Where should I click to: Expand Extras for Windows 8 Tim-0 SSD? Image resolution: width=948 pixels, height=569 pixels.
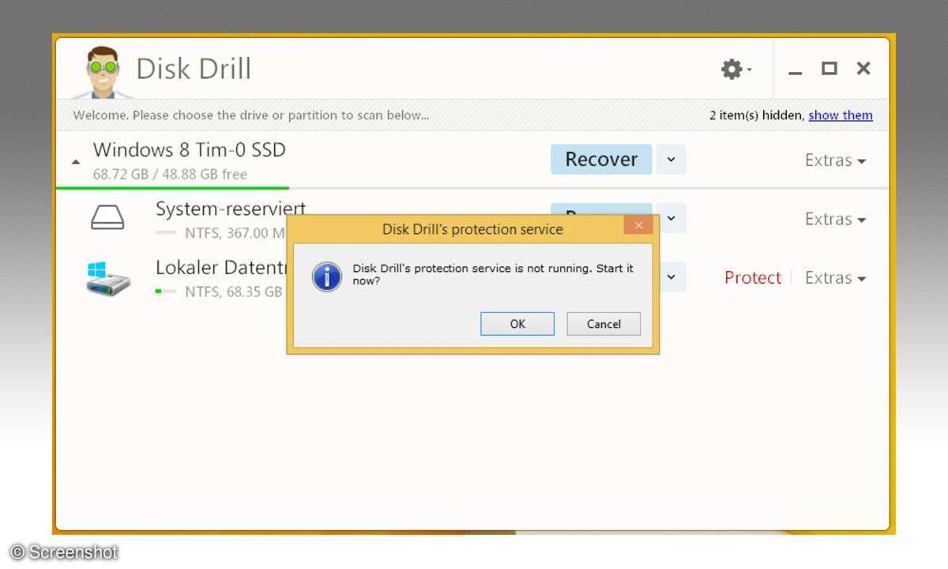[x=835, y=160]
